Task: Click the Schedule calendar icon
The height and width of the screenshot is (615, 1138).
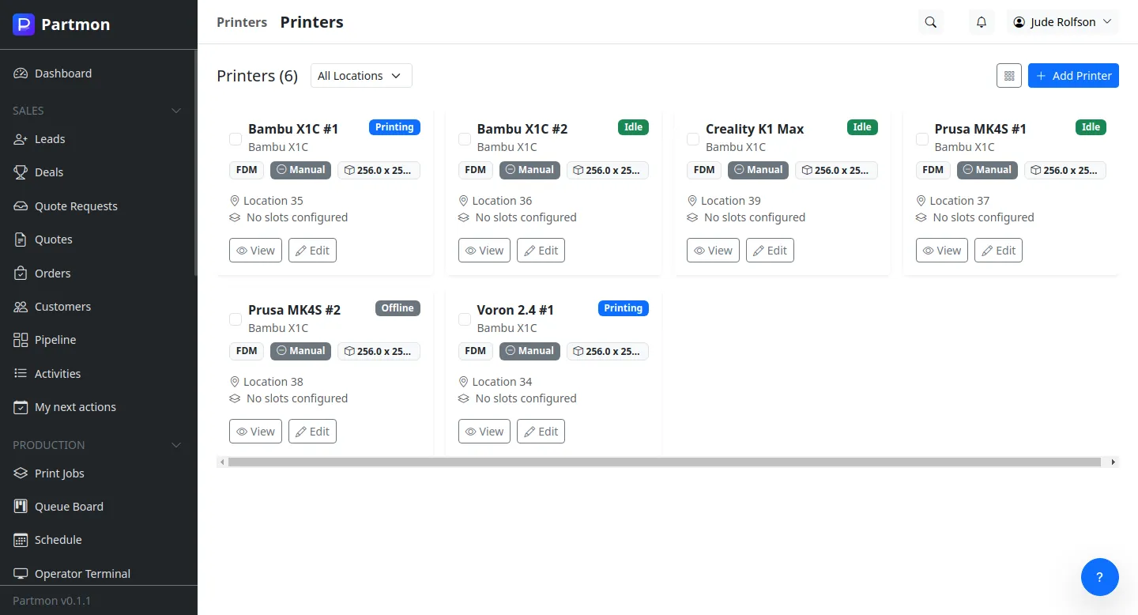Action: point(21,540)
